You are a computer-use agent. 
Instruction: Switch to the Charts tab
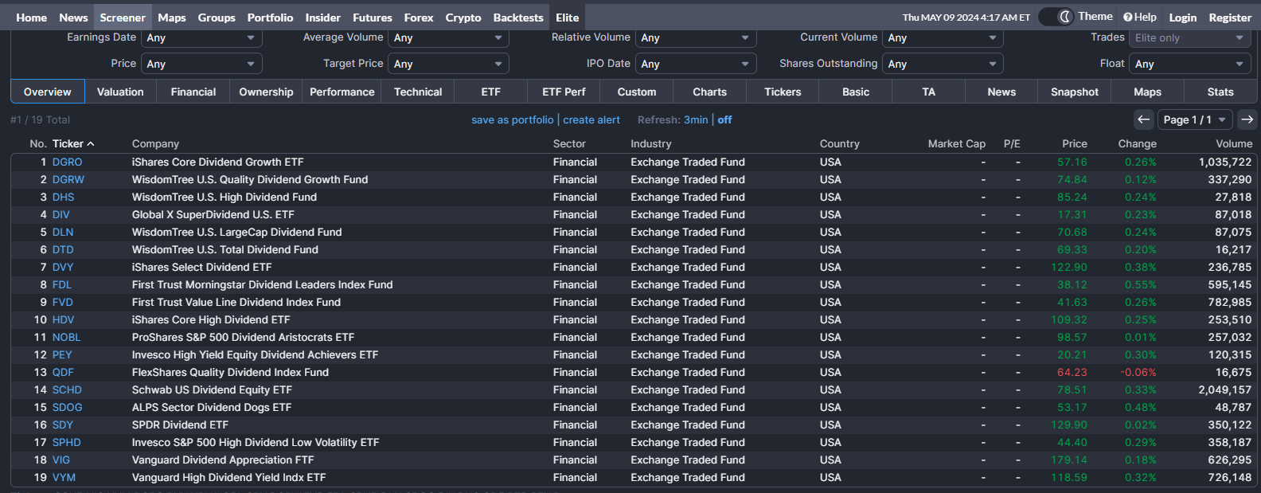(709, 92)
